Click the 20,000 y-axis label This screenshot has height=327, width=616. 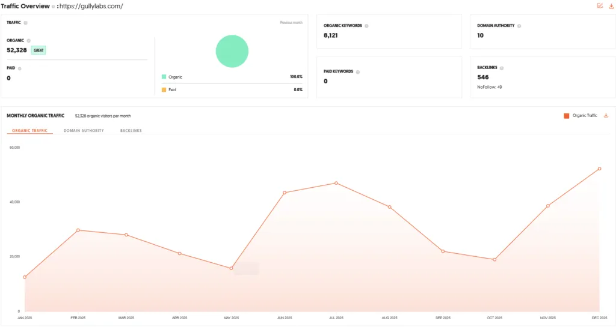(14, 257)
